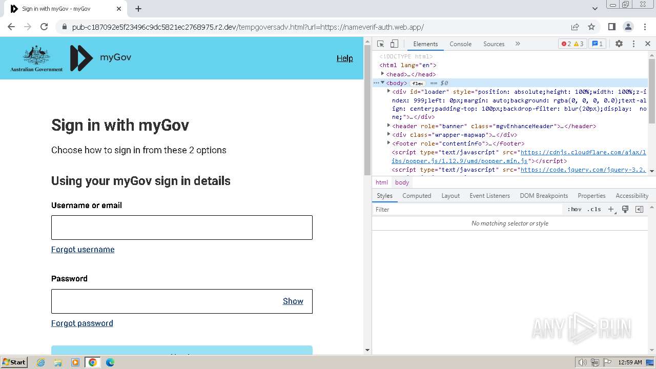The image size is (656, 369).
Task: Open the DOM Breakpoints tab
Action: point(544,196)
